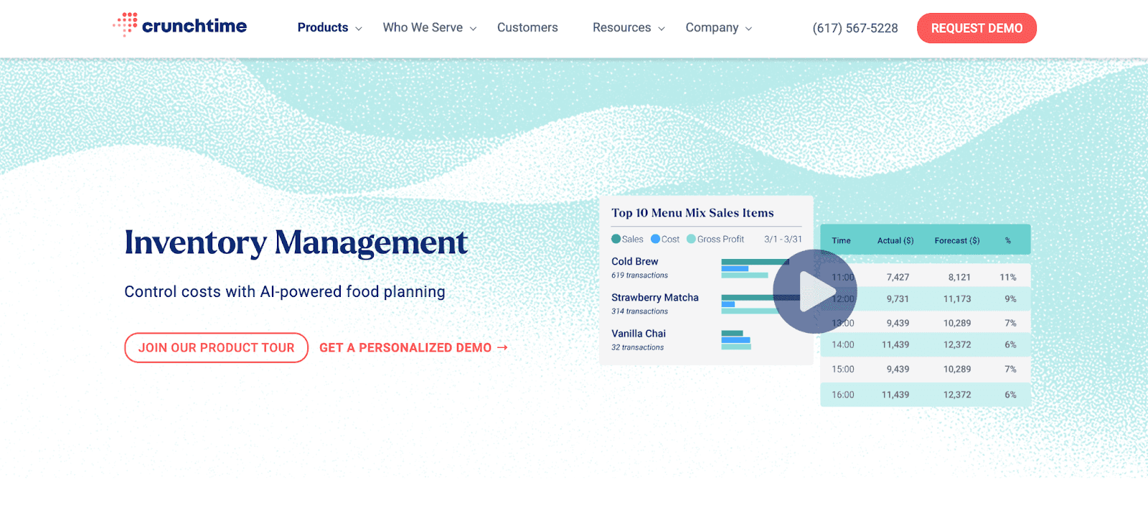Select the 15:00 time row
Screen dimensions: 1148x528
pos(926,369)
